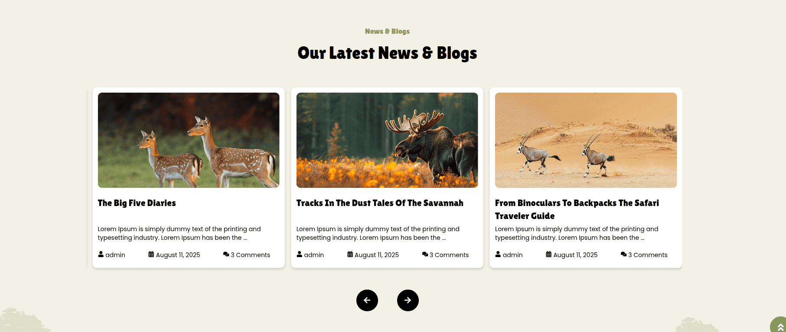The width and height of the screenshot is (786, 332).
Task: Click the user icon in Big Five Diaries card
Action: (101, 254)
